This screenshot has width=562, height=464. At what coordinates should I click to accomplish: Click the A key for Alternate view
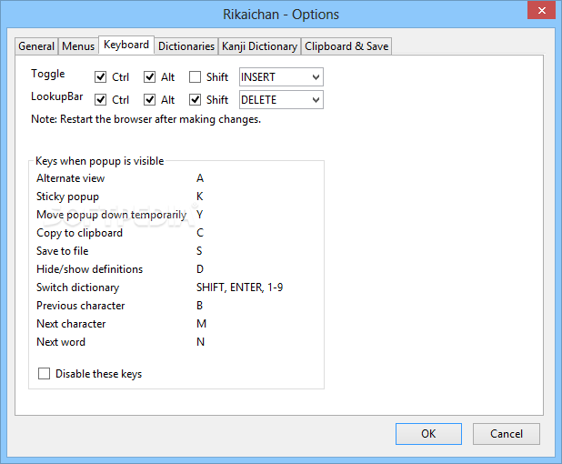click(x=200, y=178)
